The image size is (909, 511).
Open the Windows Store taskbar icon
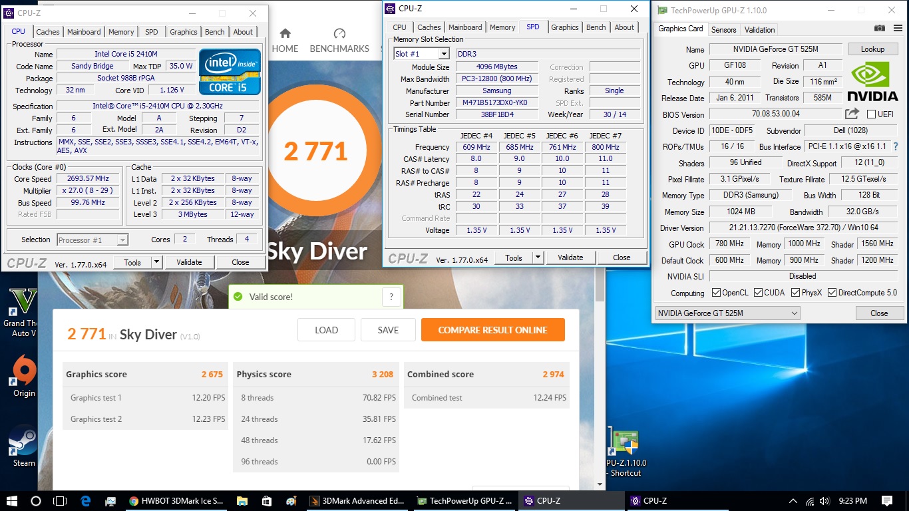click(267, 501)
